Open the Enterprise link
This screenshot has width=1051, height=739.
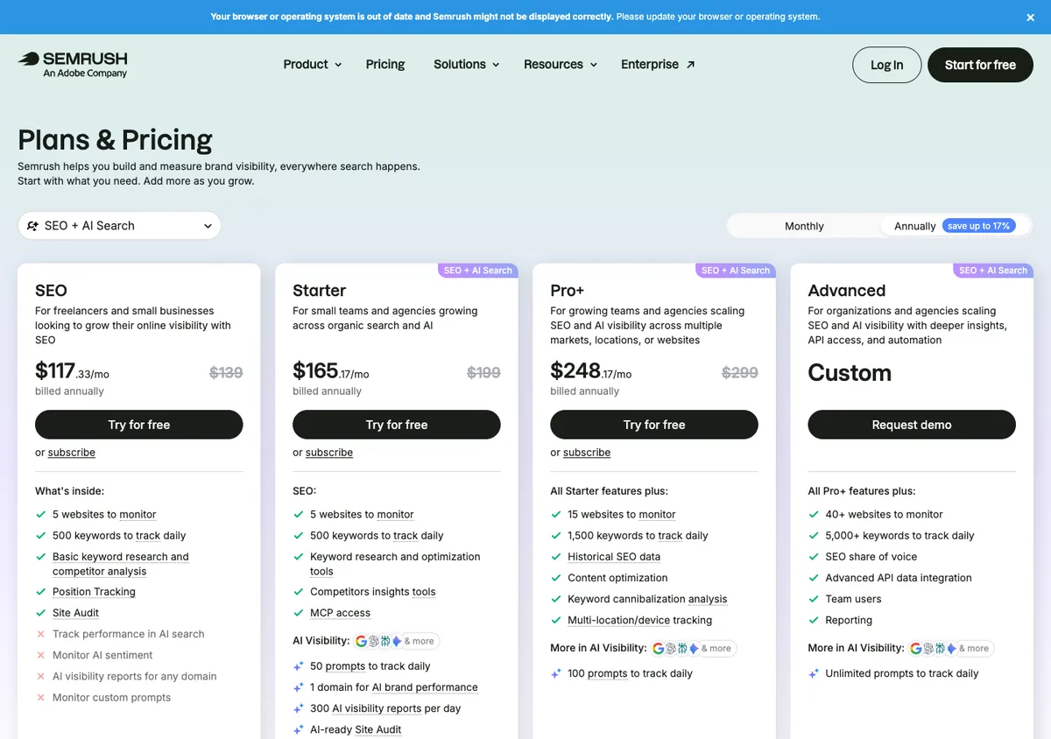click(x=658, y=64)
